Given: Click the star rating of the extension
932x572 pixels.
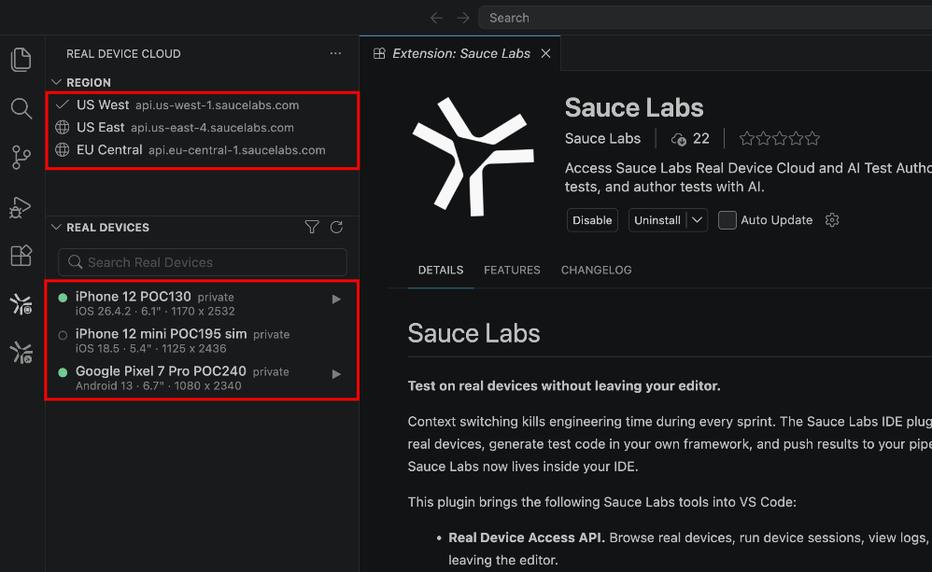Looking at the screenshot, I should pos(779,139).
